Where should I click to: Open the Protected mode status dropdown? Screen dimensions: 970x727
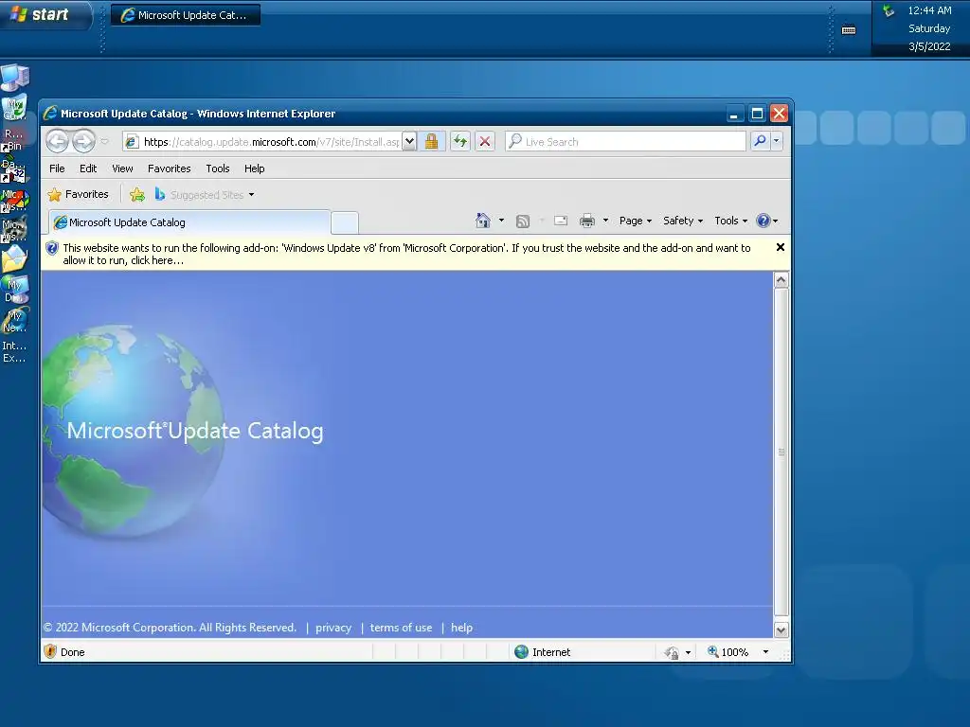click(678, 652)
